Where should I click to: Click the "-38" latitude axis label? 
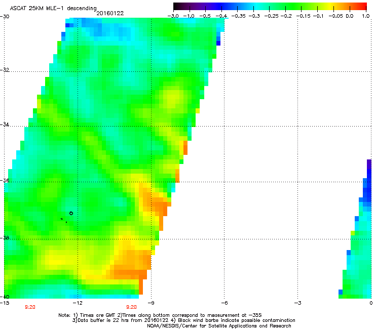[x=5, y=238]
